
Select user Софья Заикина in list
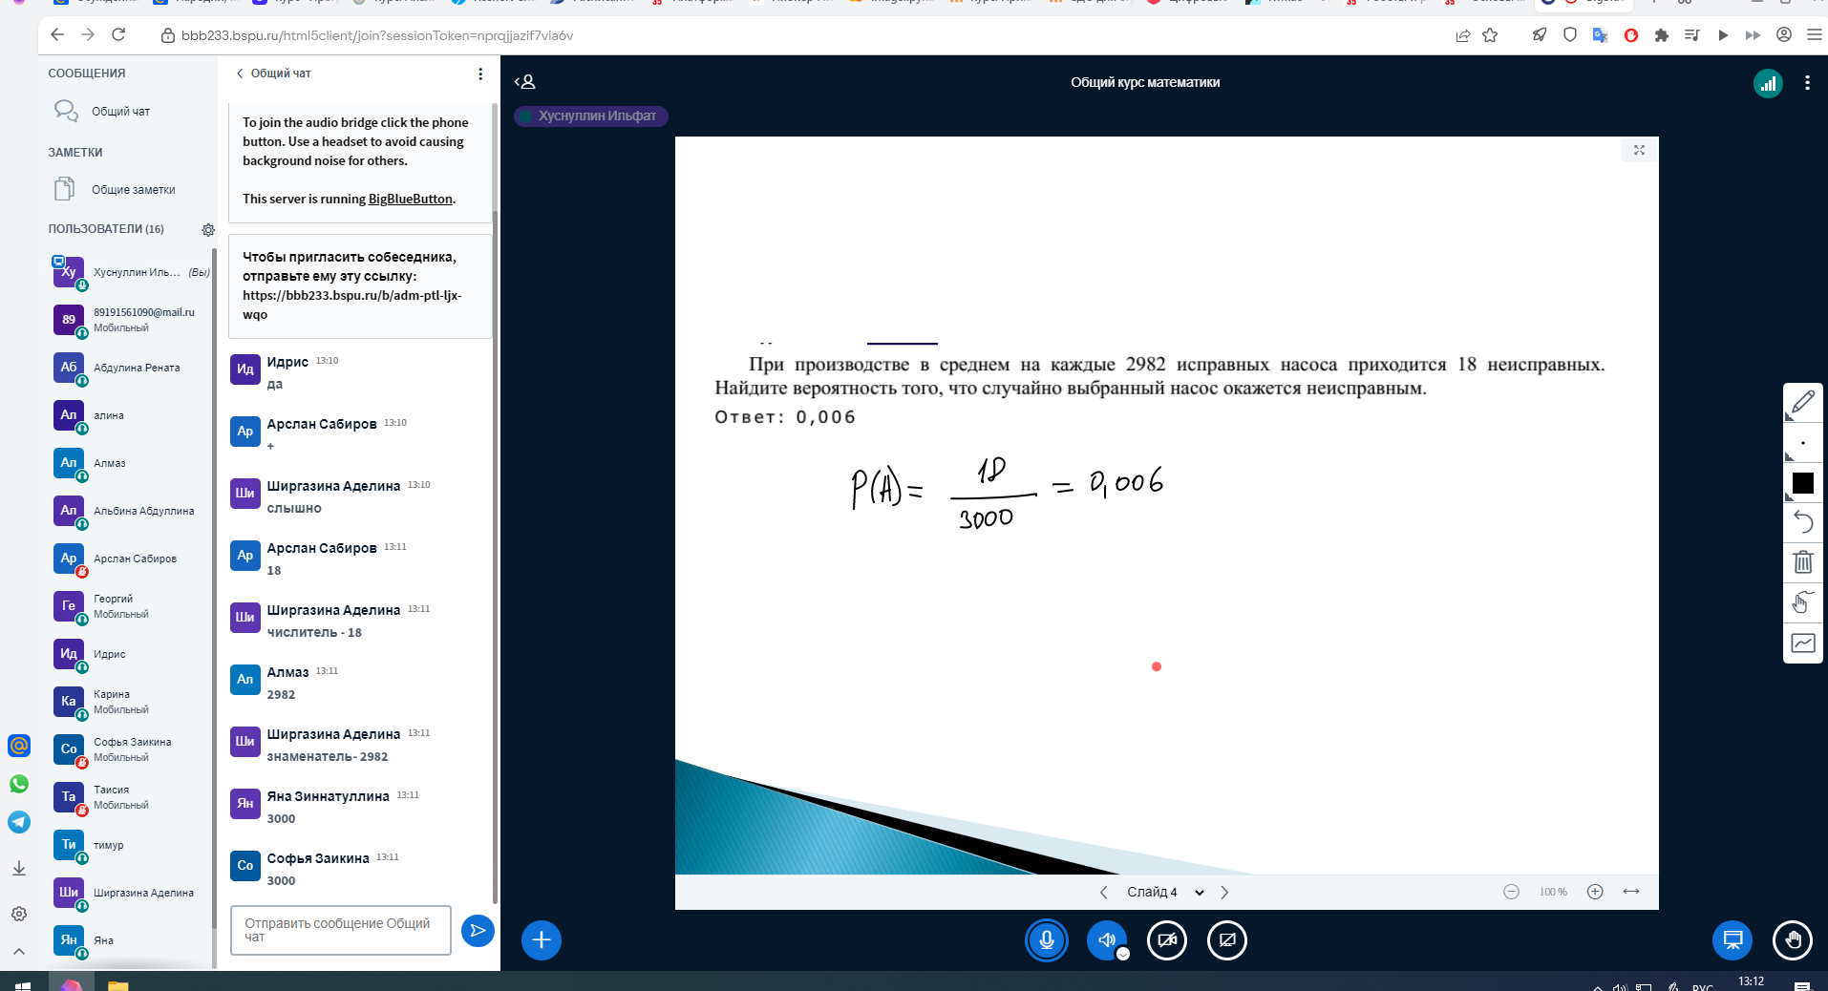tap(129, 749)
